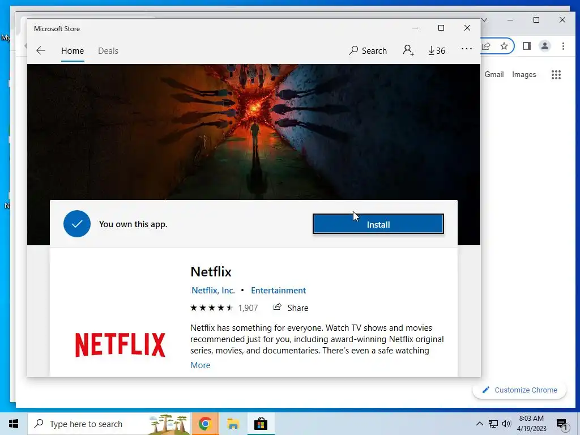The height and width of the screenshot is (435, 580).
Task: Open Images link in Chrome
Action: [x=524, y=74]
